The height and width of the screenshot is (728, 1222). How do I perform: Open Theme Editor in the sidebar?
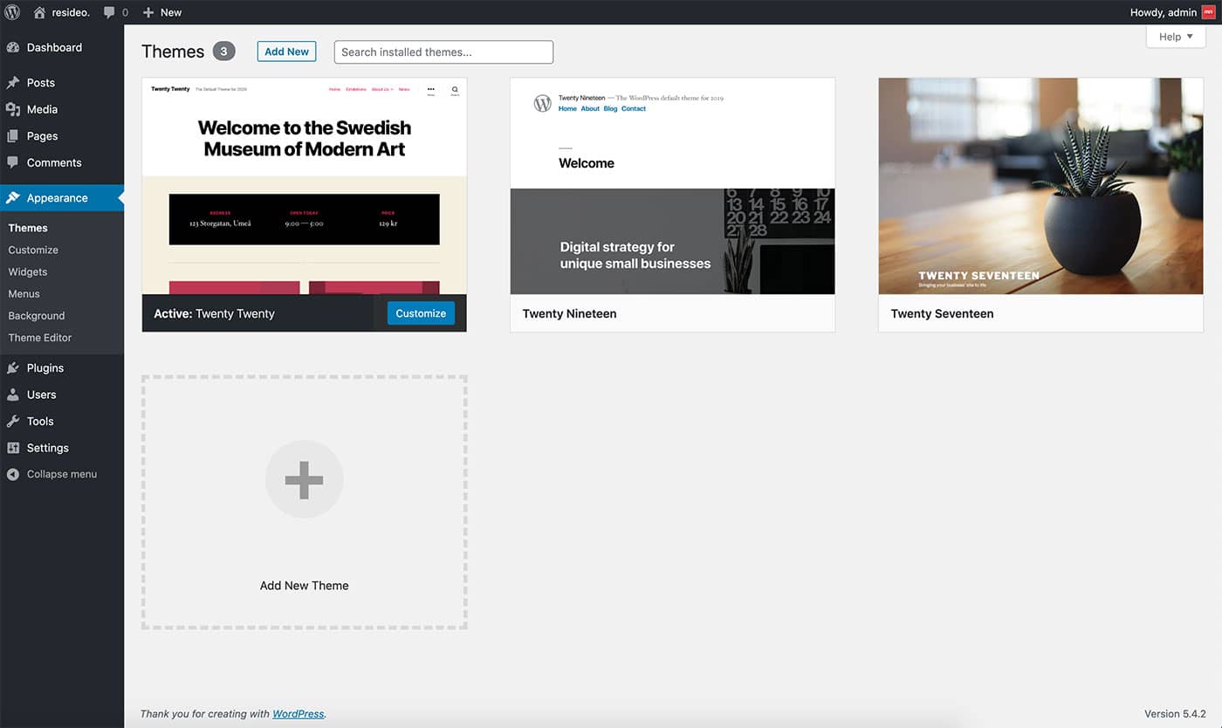(x=40, y=338)
